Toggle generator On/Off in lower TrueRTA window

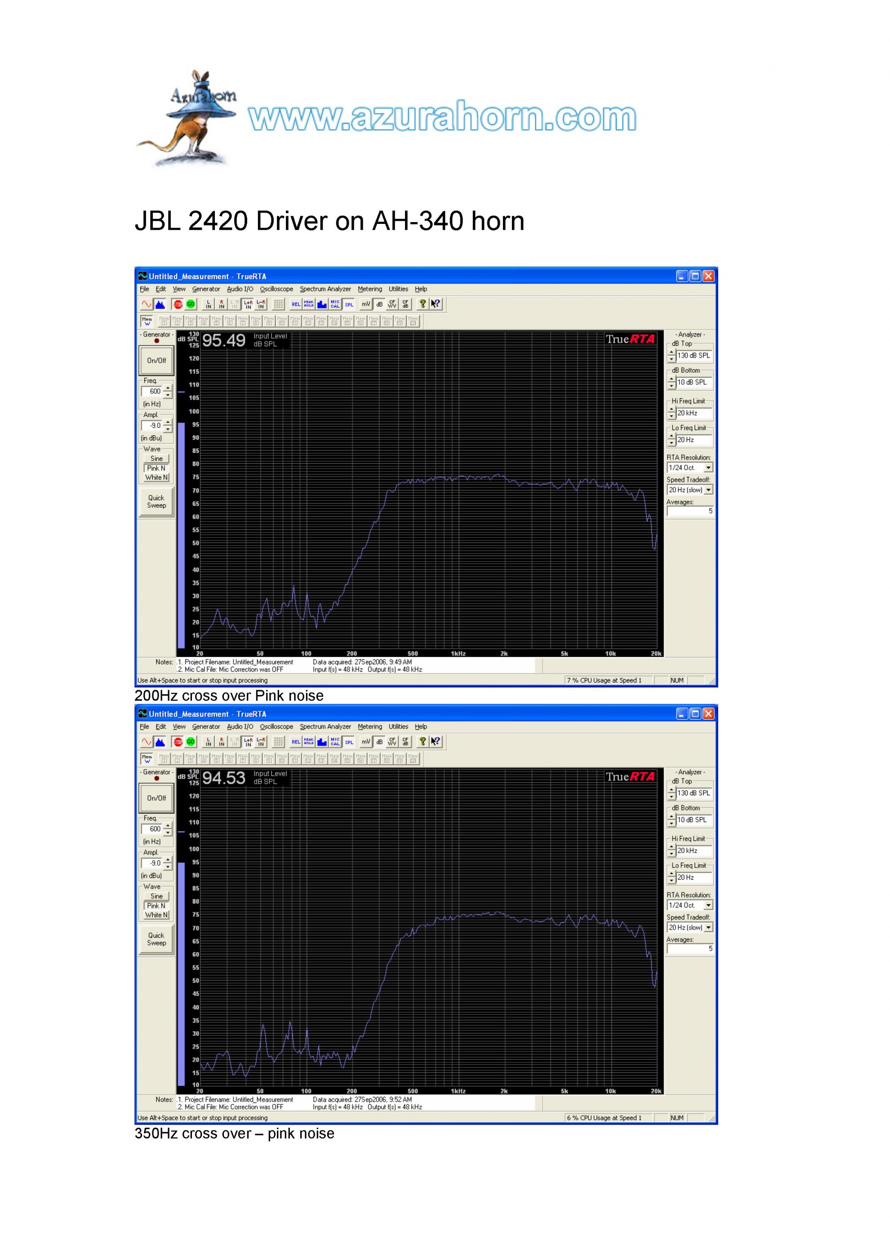click(157, 798)
